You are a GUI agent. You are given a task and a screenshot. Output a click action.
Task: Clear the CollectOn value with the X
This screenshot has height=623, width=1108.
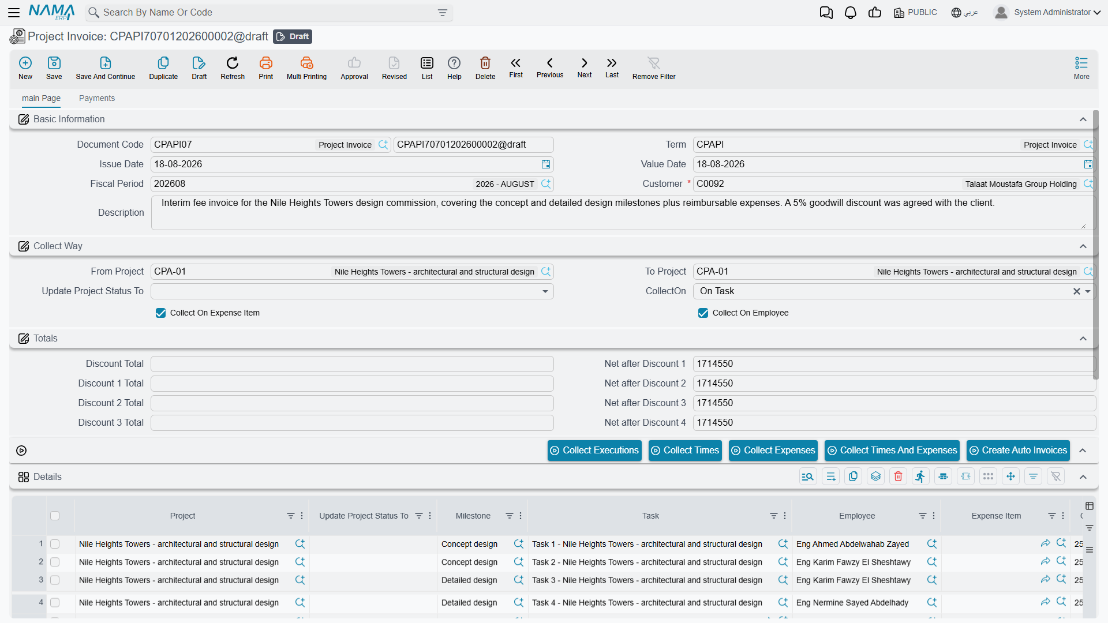1076,291
